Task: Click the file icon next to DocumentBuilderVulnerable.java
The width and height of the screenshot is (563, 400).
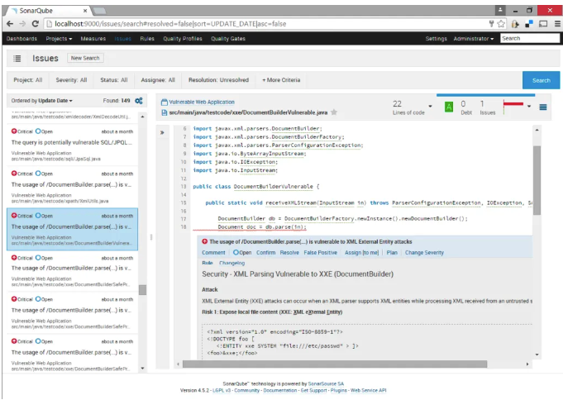Action: (x=164, y=112)
